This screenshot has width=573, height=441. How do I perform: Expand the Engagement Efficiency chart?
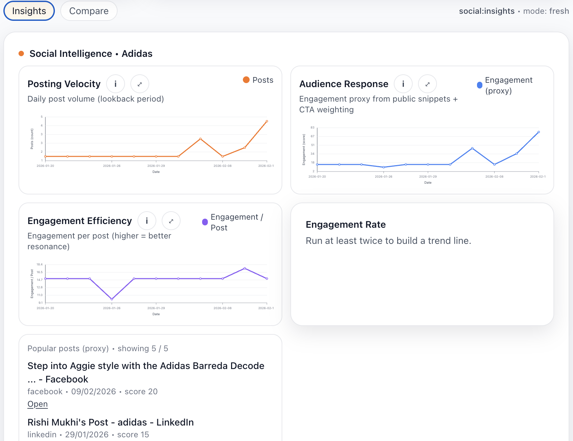click(x=171, y=221)
